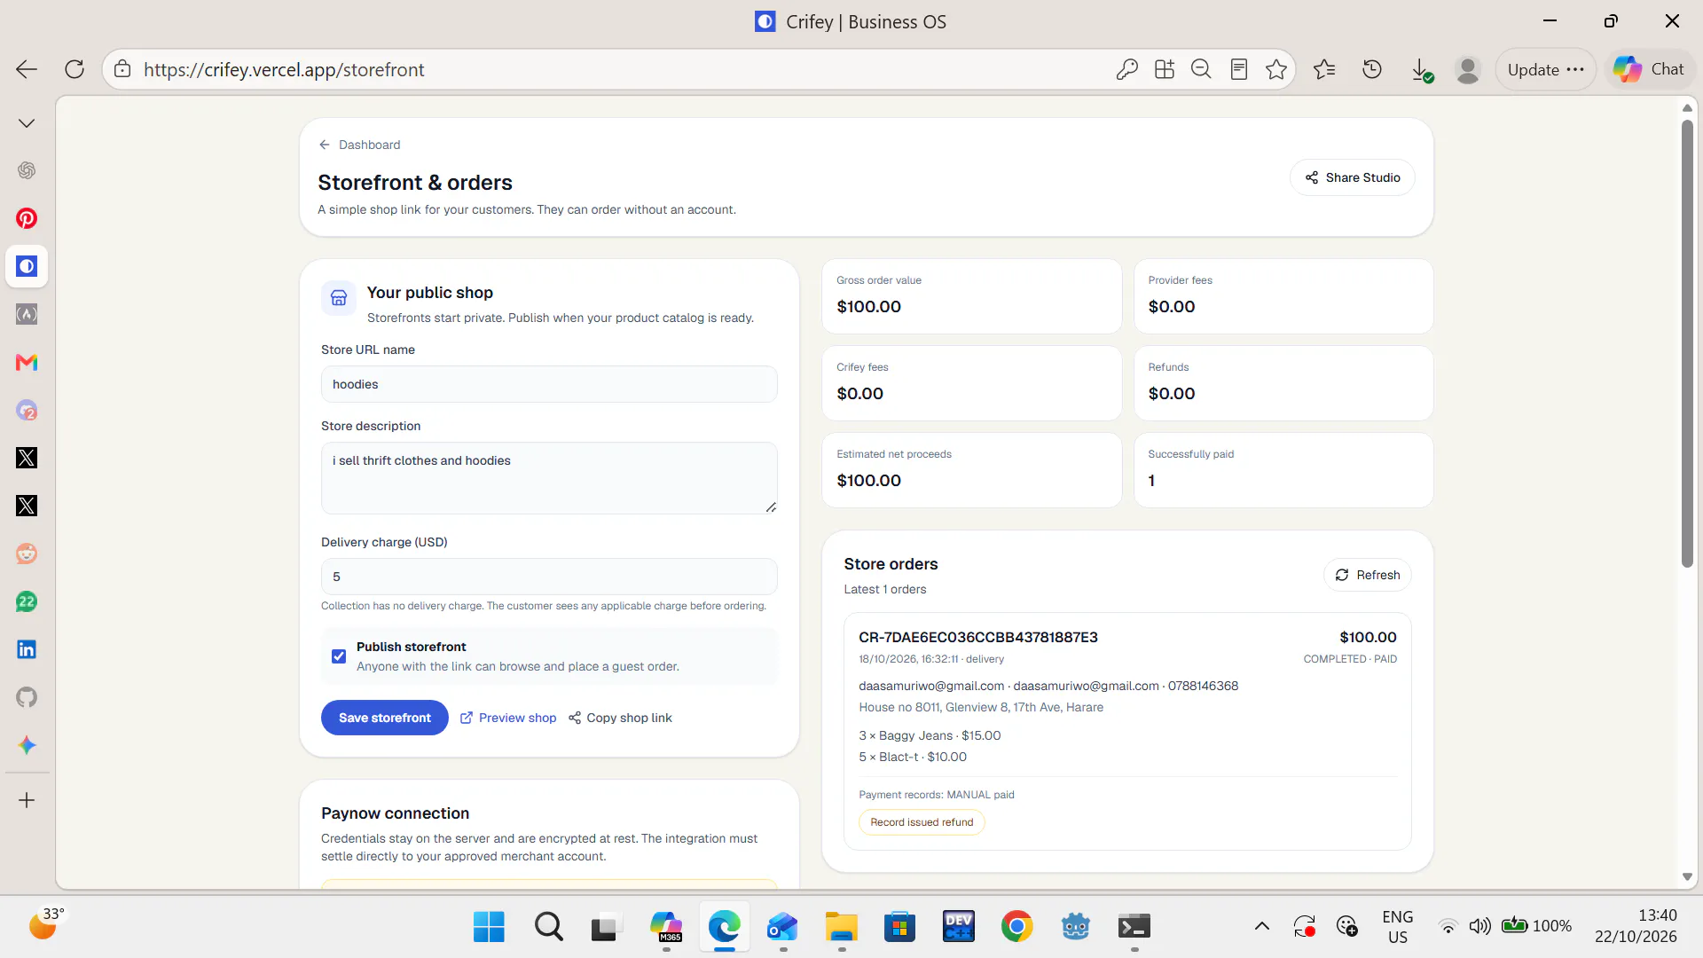
Task: Open Copilot Chat button
Action: click(x=1649, y=69)
